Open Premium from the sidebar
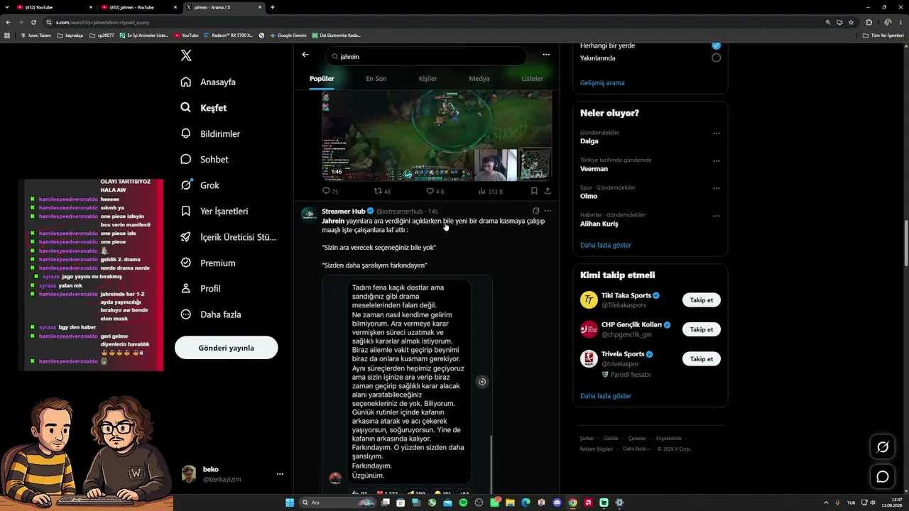Viewport: 909px width, 511px height. 207,263
